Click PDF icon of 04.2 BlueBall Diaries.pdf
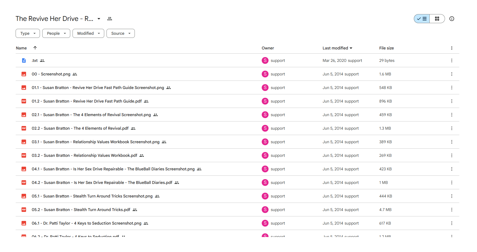Image resolution: width=477 pixels, height=252 pixels. tap(24, 183)
